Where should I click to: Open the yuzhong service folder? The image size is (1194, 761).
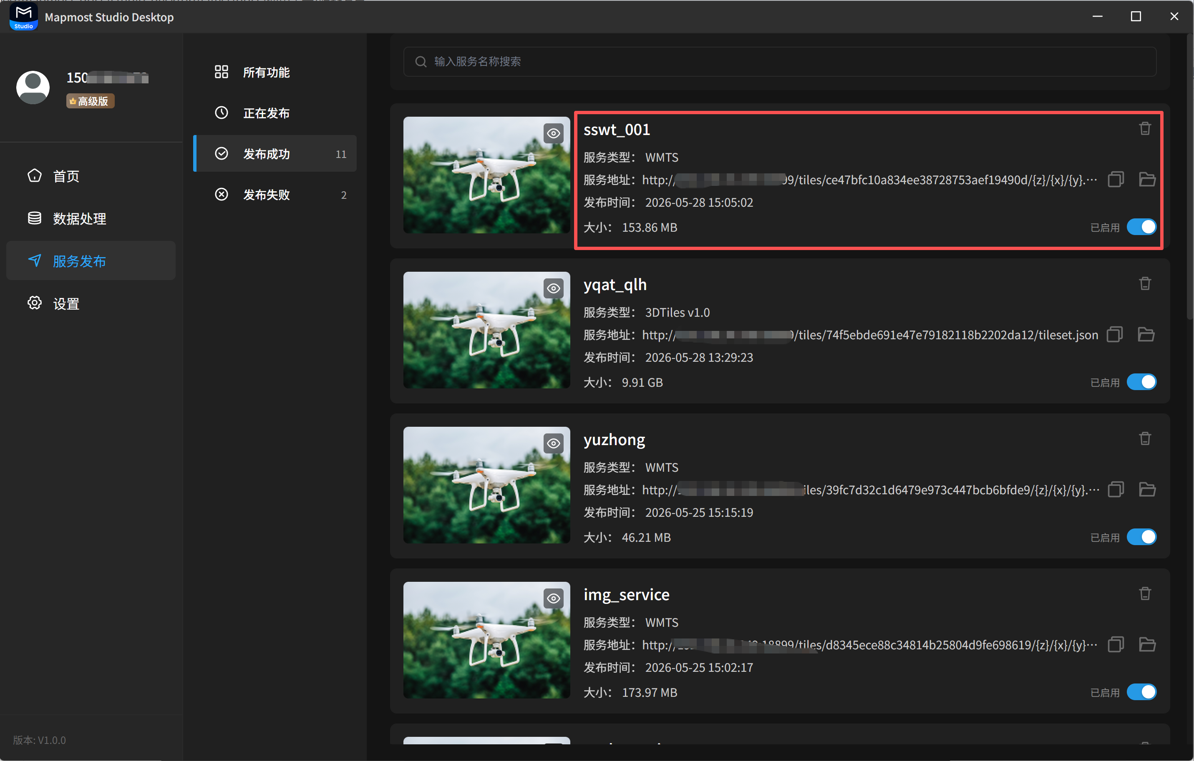point(1147,490)
